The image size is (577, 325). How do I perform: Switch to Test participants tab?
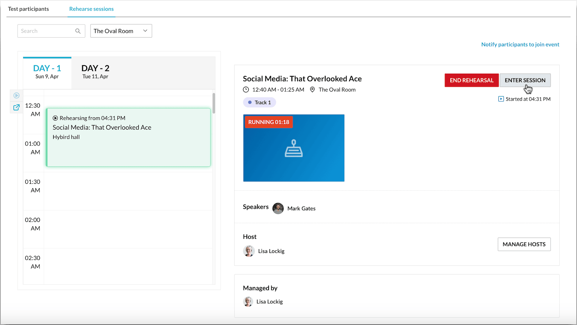[29, 9]
